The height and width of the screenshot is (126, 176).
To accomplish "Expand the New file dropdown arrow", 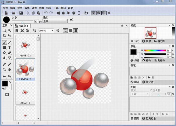I will click(x=10, y=13).
